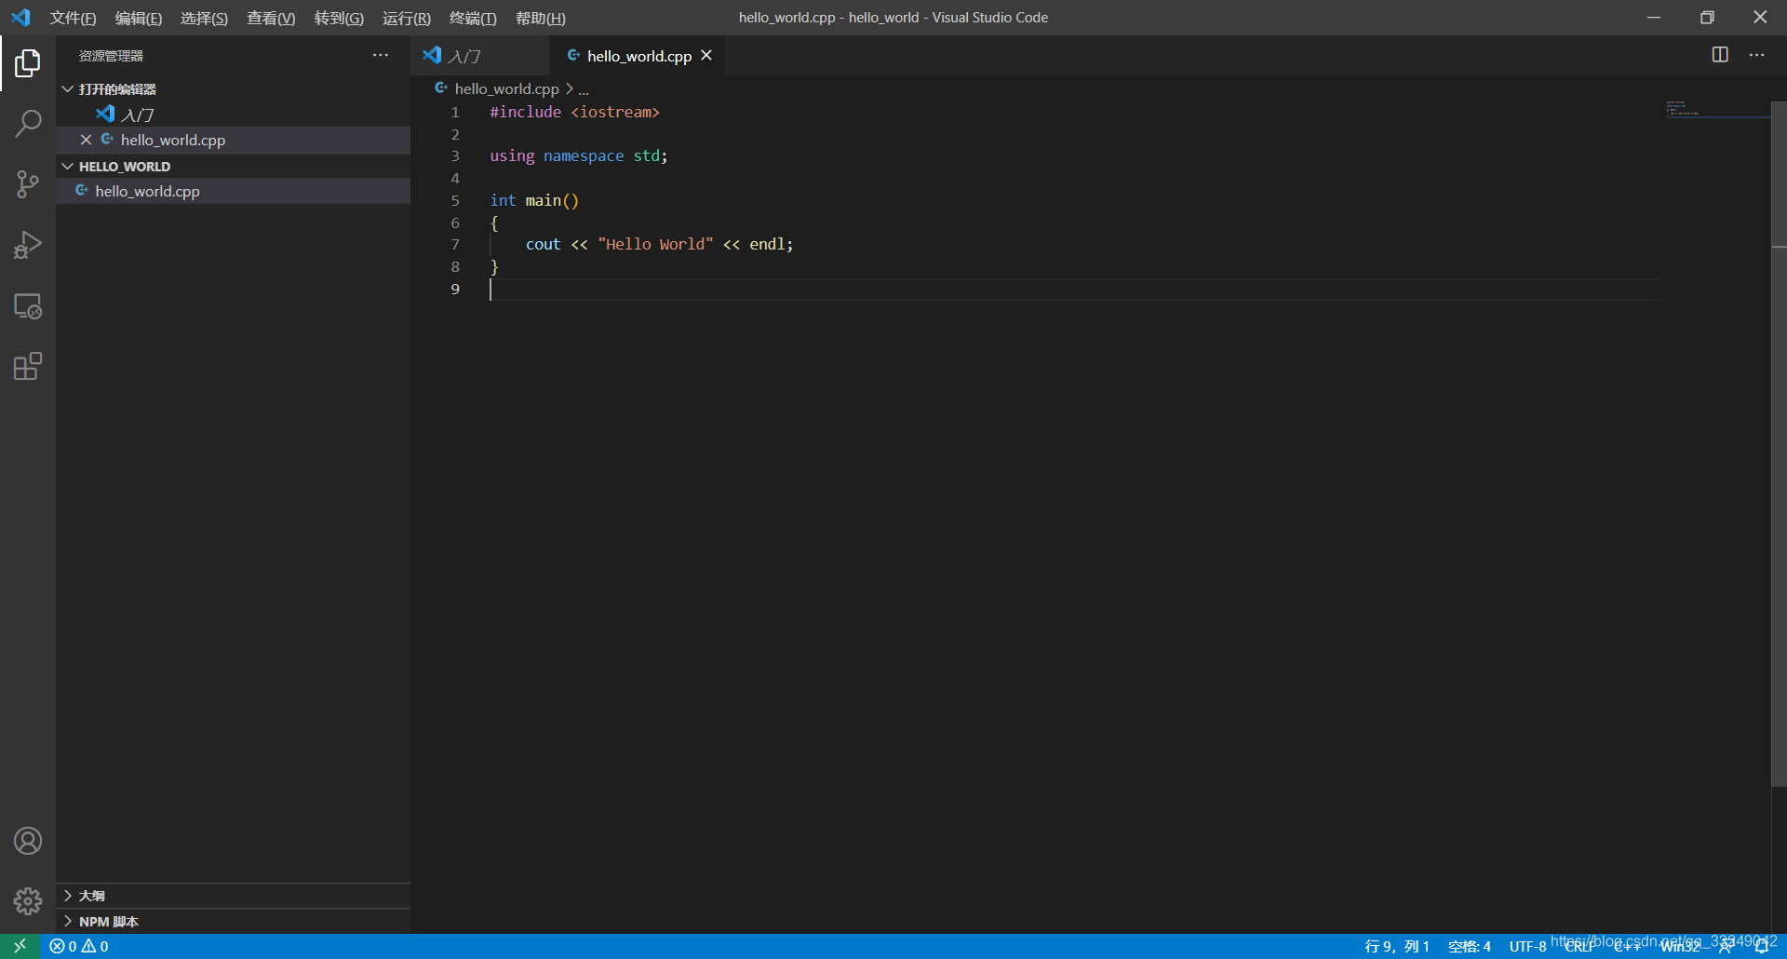Change language mode C++ in status bar
Image resolution: width=1787 pixels, height=959 pixels.
[x=1627, y=946]
